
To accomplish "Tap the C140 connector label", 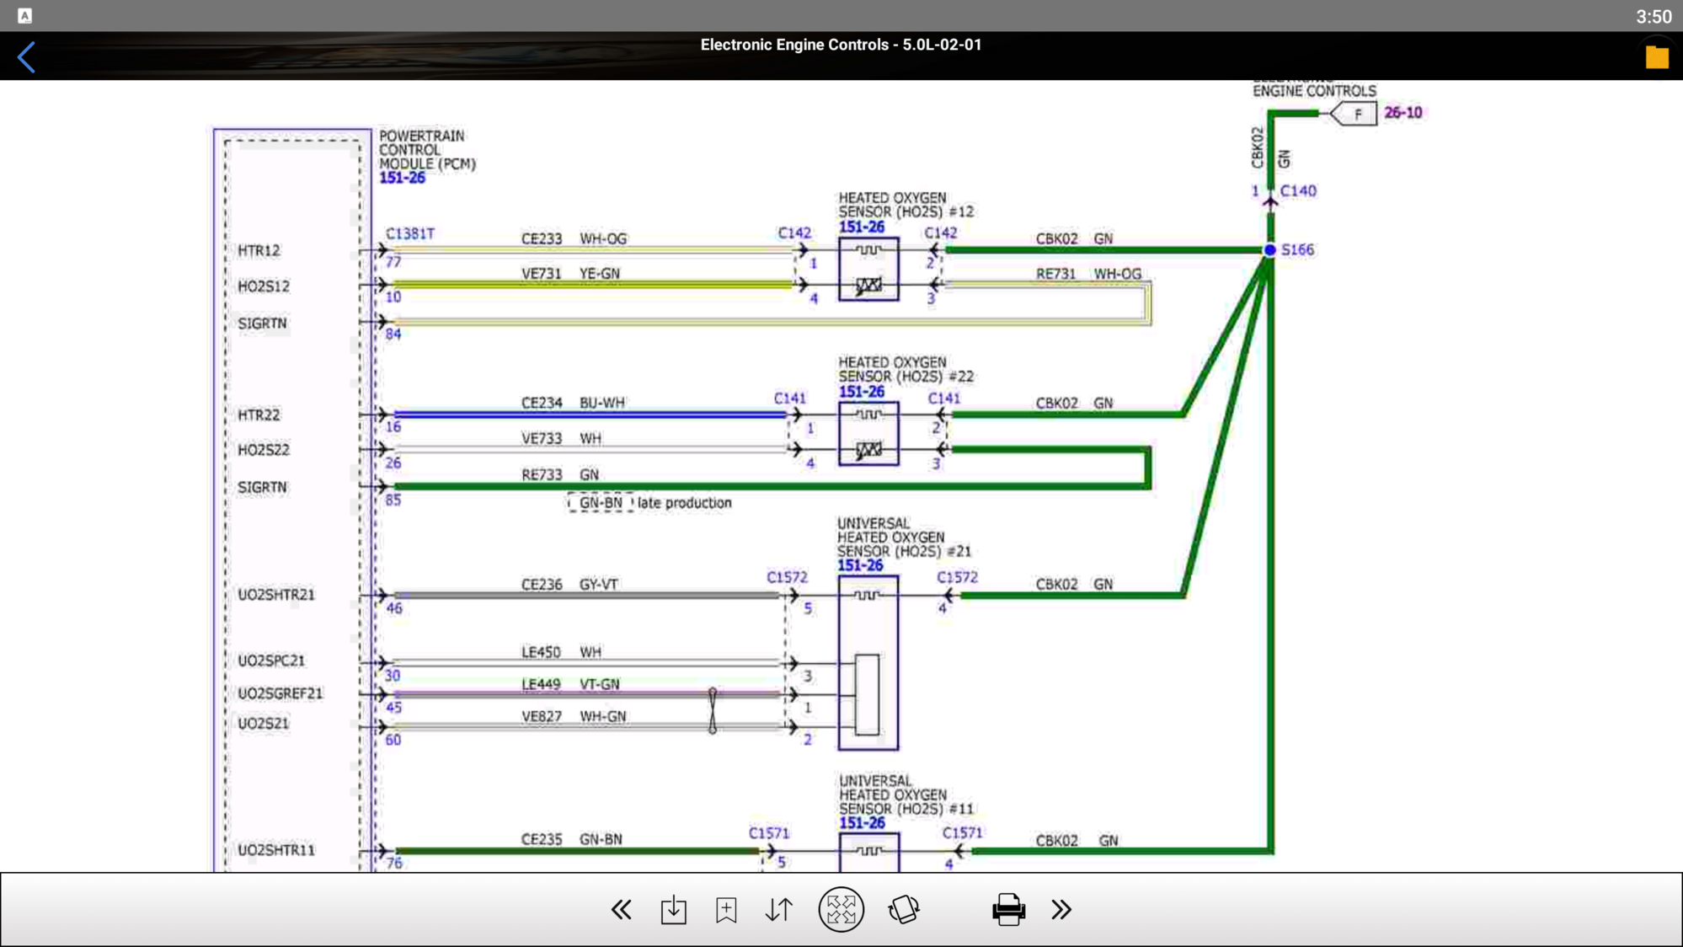I will tap(1298, 191).
